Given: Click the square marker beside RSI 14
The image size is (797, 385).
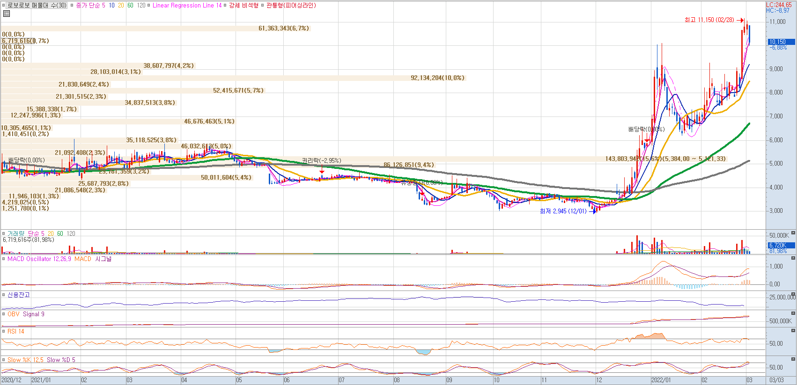Looking at the screenshot, I should coord(4,331).
